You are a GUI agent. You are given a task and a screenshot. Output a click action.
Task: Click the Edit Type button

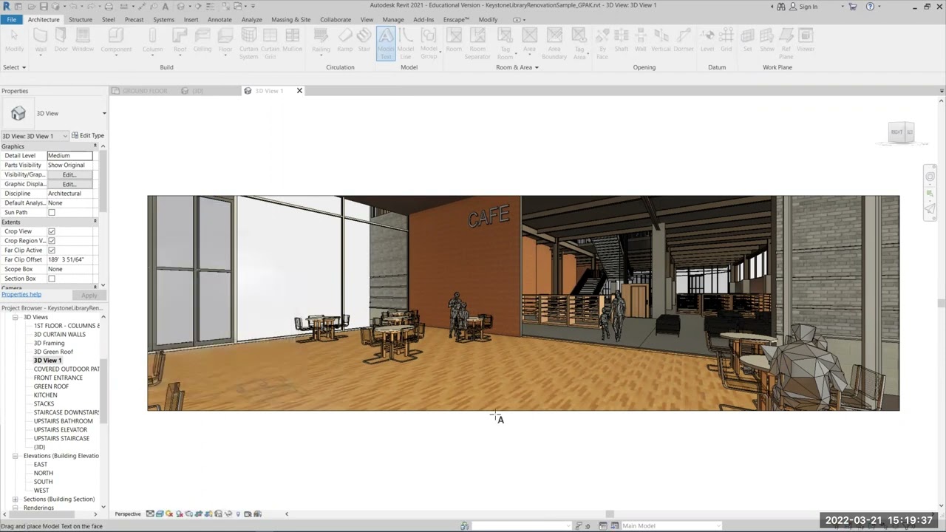coord(88,136)
